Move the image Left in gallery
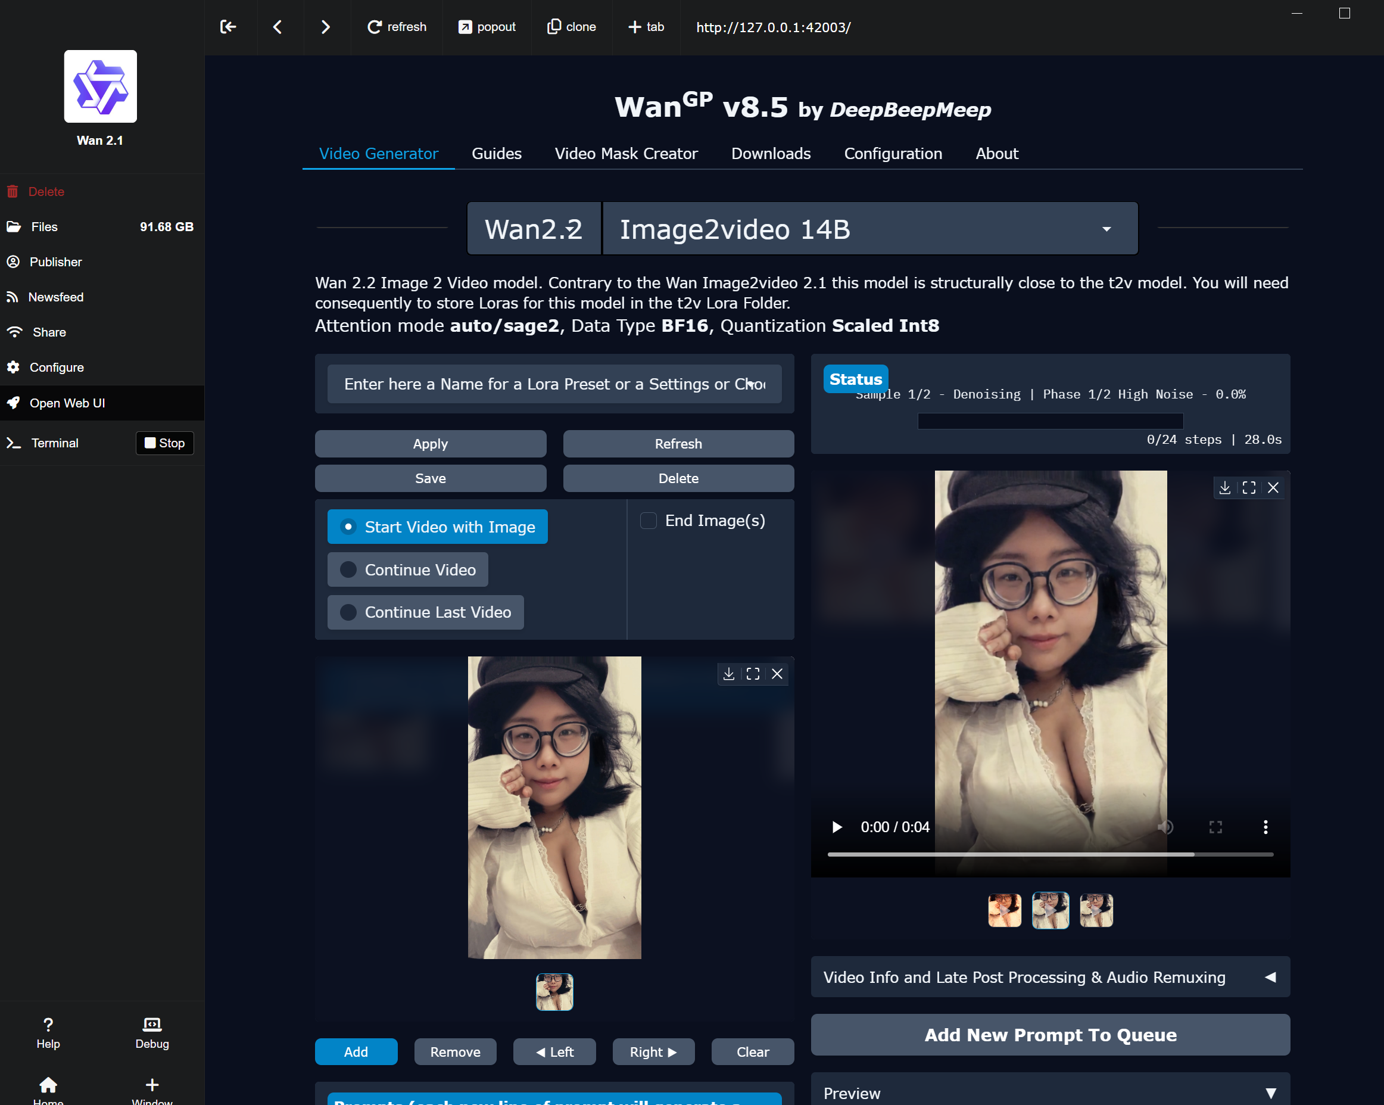Viewport: 1384px width, 1105px height. 554,1052
